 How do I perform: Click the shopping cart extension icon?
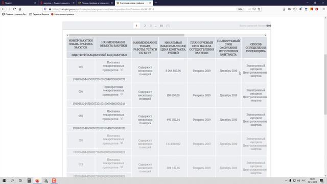(306, 9)
